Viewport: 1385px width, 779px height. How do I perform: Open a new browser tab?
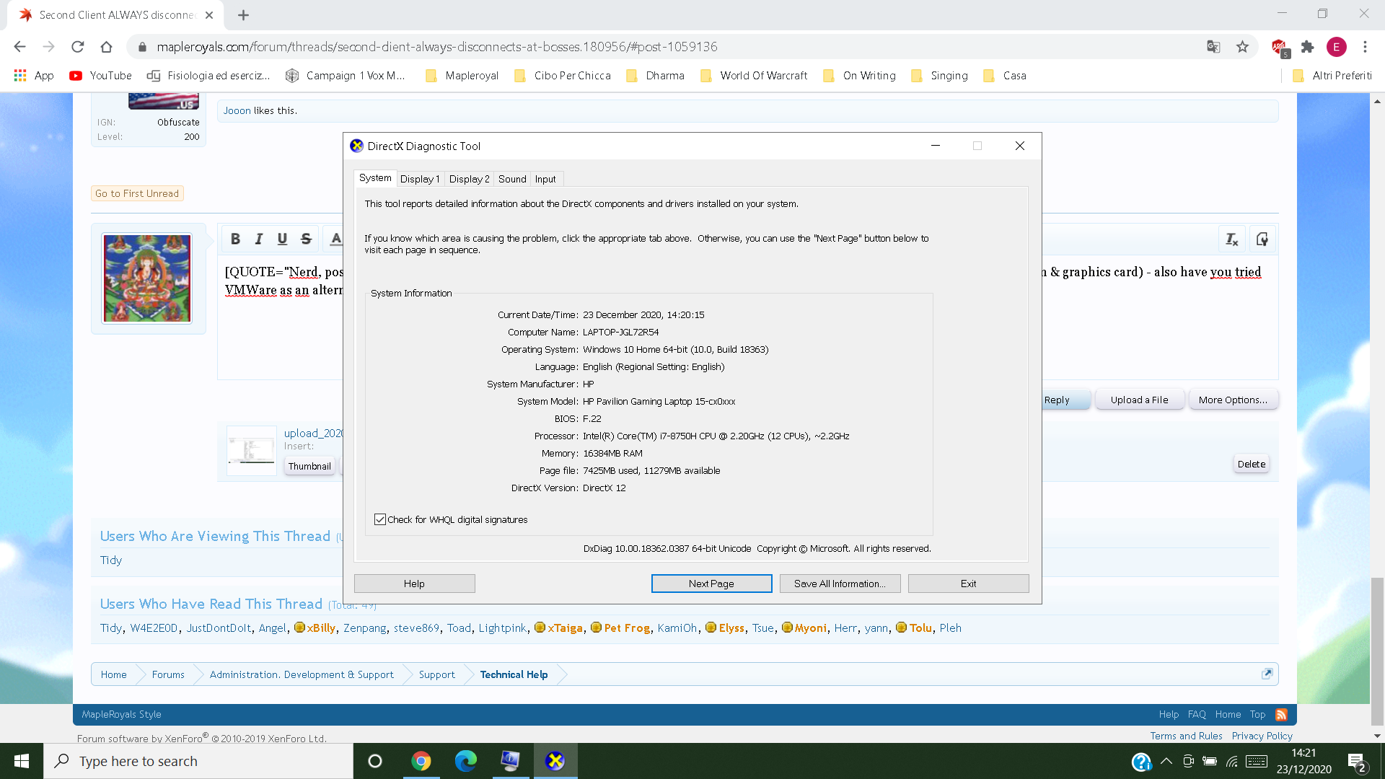pos(243,15)
